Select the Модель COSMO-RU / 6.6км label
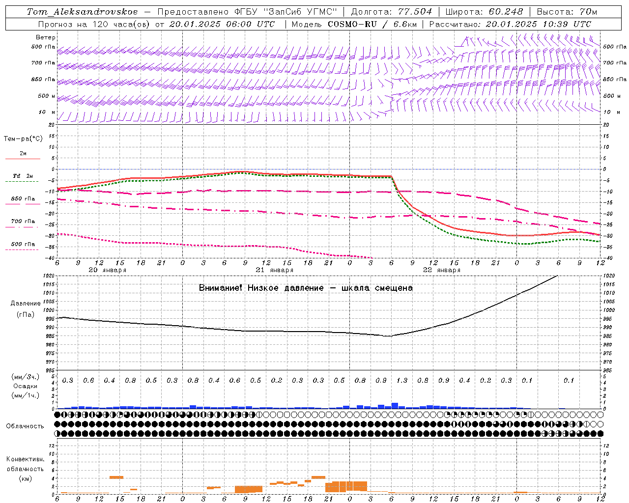This screenshot has width=629, height=503. [x=354, y=24]
